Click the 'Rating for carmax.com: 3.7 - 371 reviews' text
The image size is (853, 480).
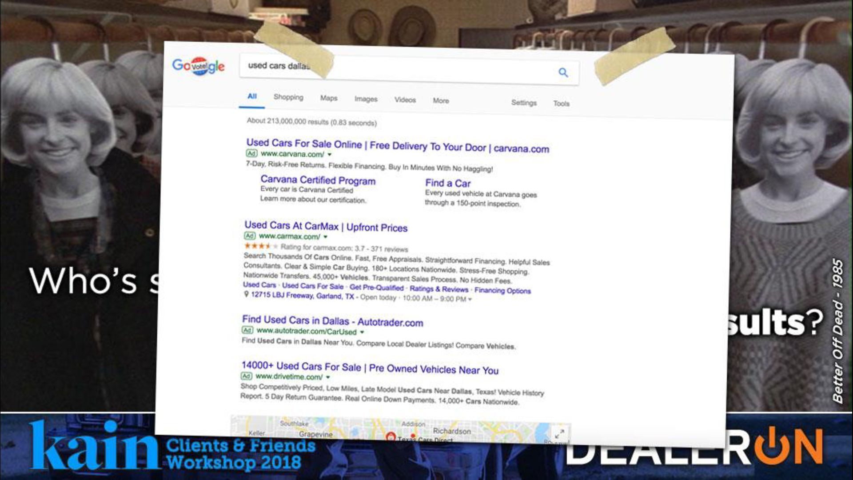pos(344,248)
